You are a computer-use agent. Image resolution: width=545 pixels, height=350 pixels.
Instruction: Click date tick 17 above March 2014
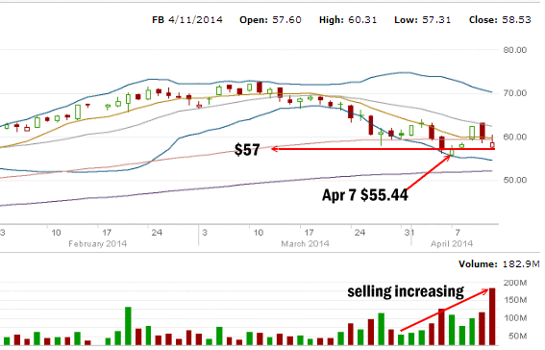[x=309, y=232]
